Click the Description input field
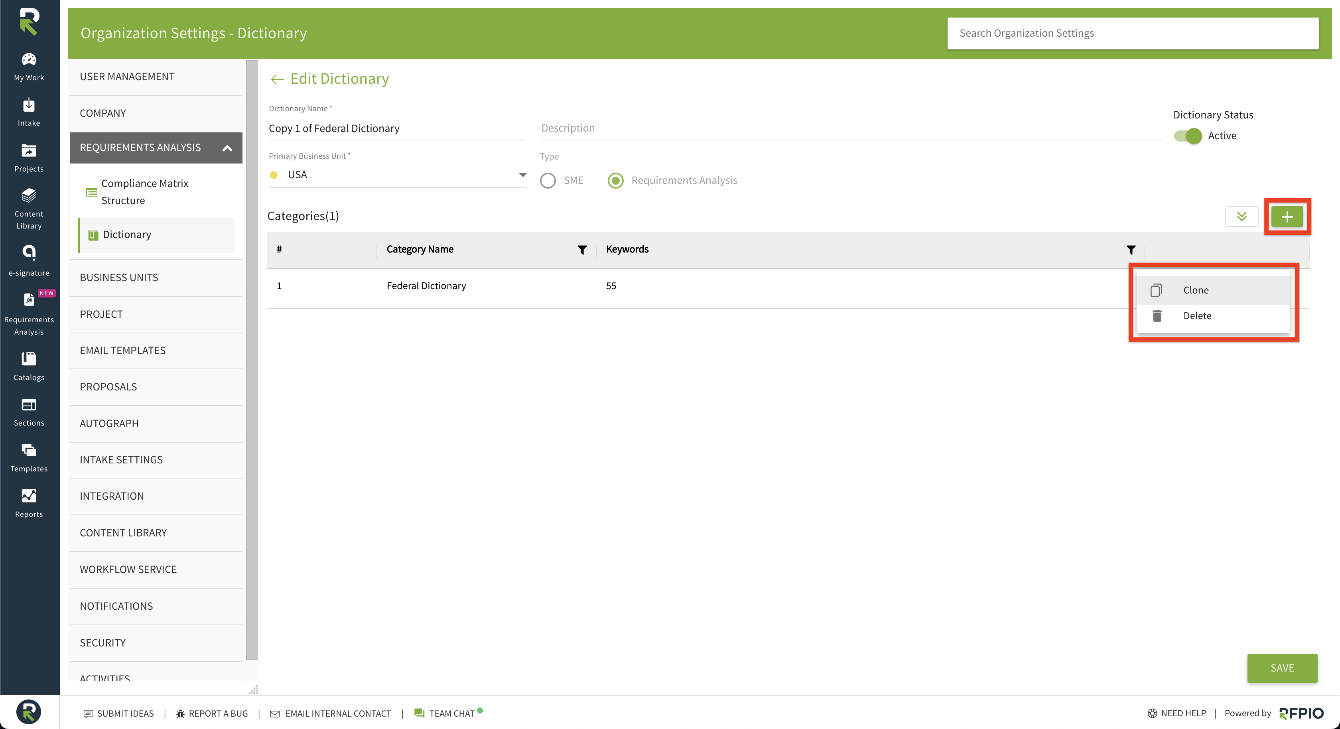Image resolution: width=1340 pixels, height=729 pixels. 851,128
